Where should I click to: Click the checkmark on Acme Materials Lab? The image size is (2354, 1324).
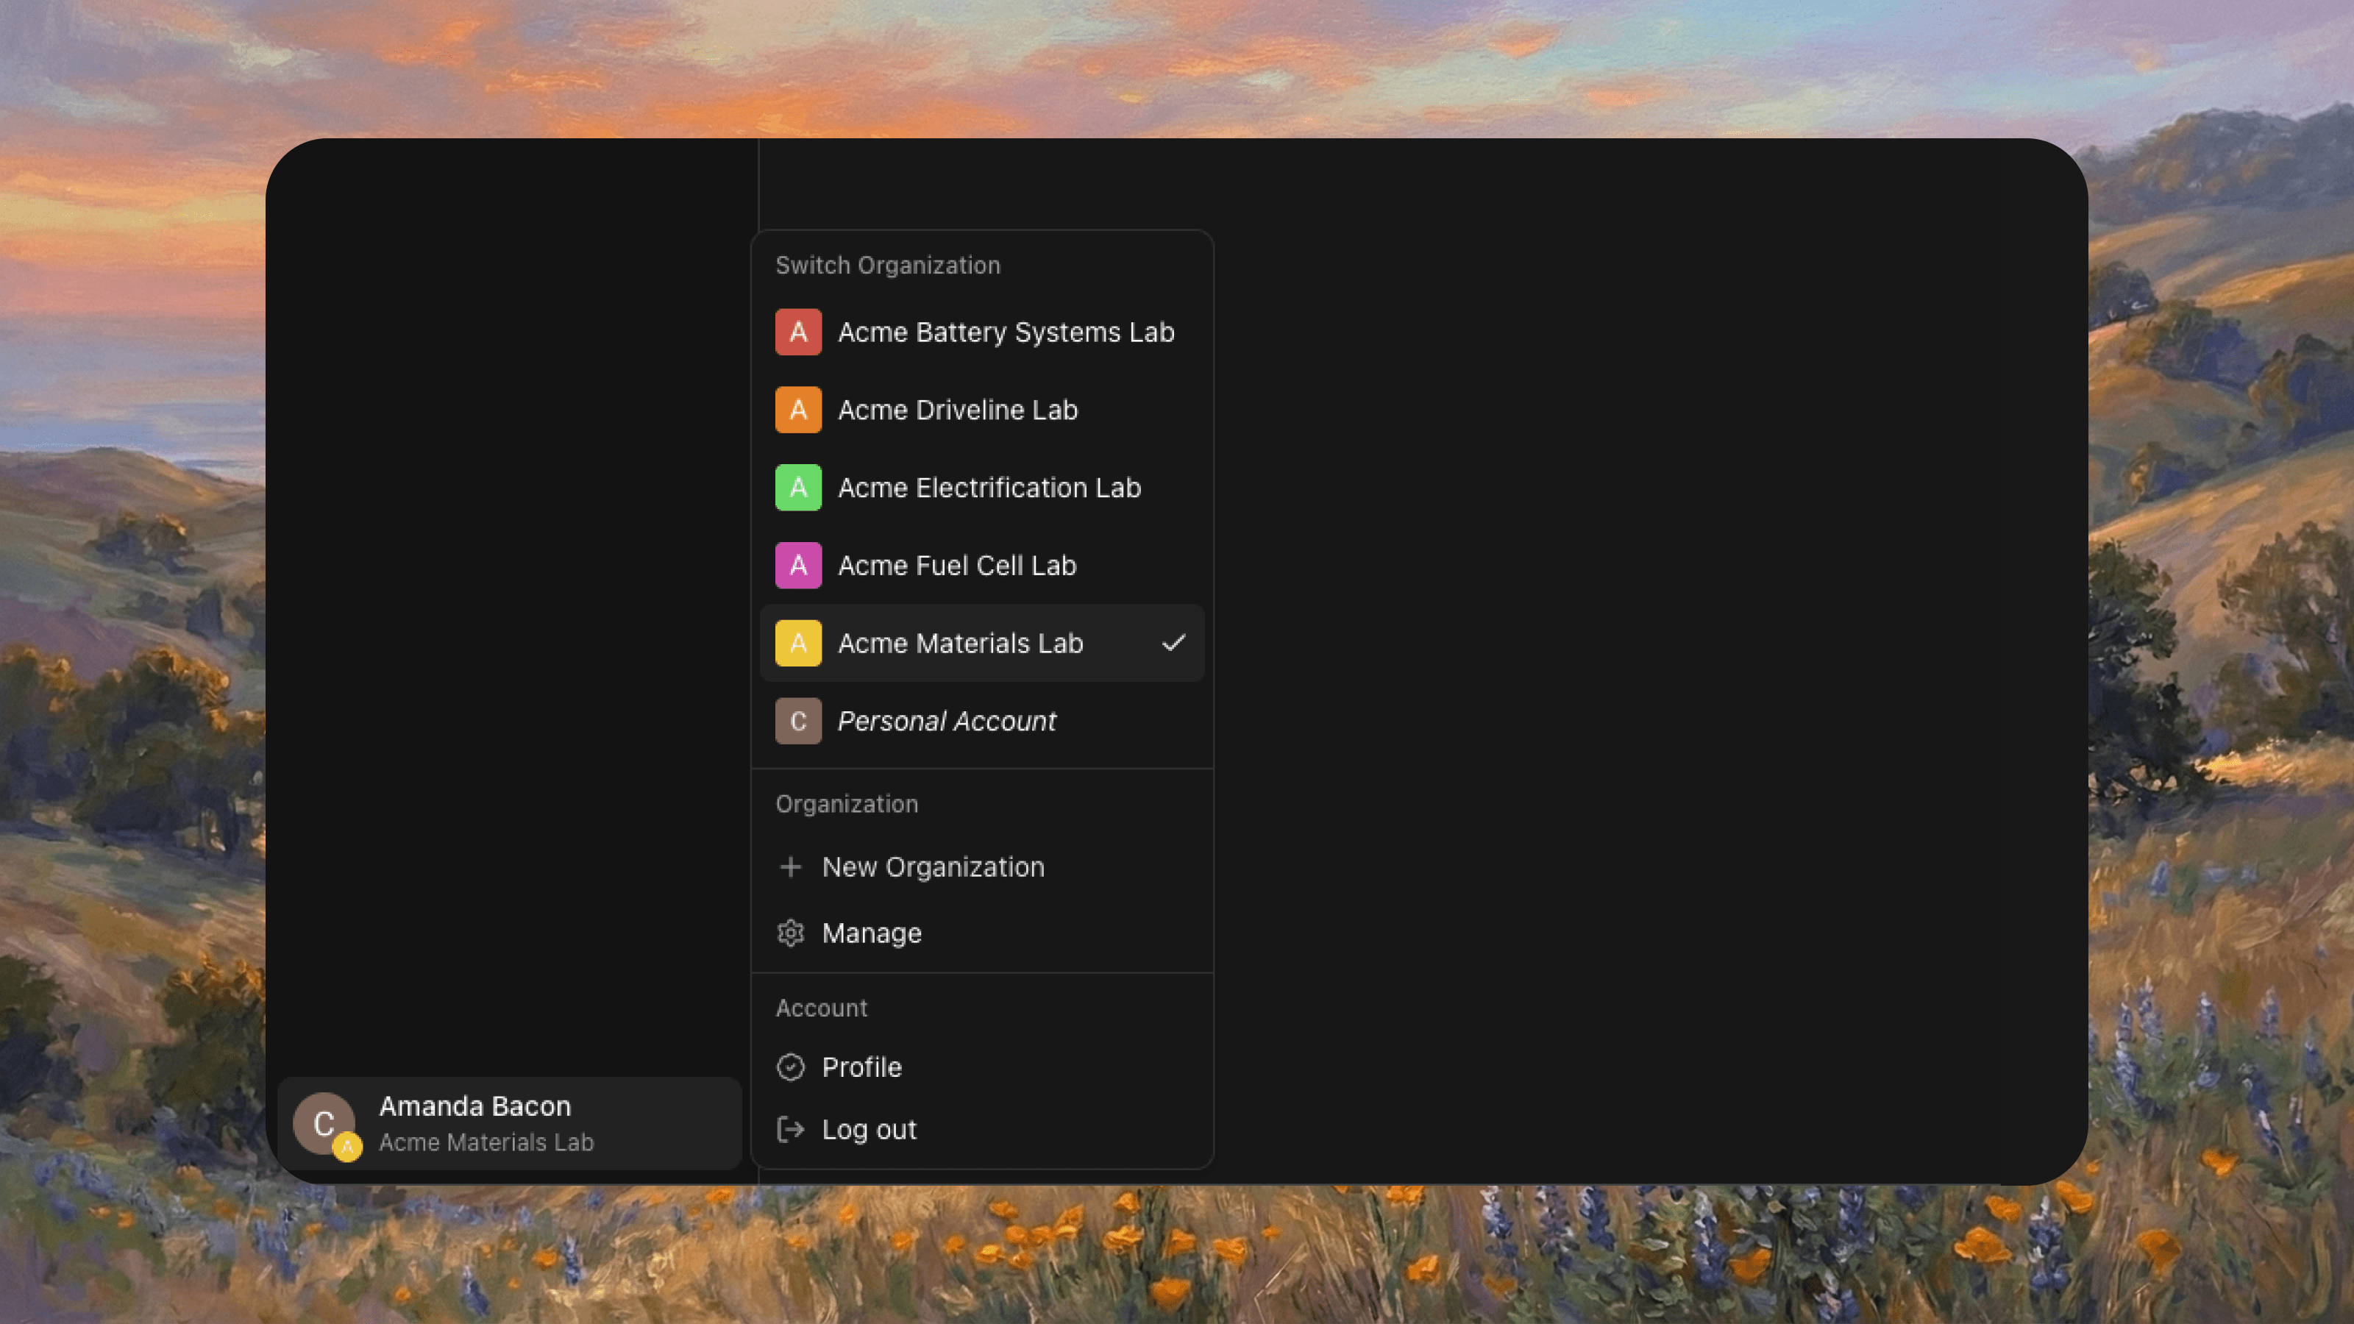1173,642
